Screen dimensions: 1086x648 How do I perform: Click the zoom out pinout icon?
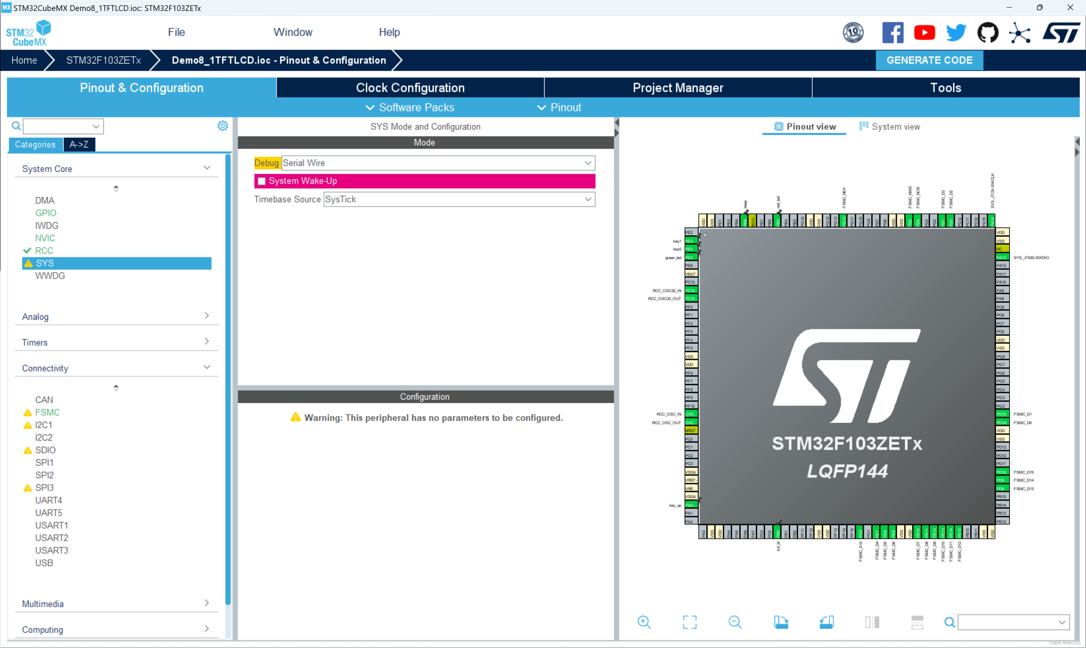[x=735, y=622]
